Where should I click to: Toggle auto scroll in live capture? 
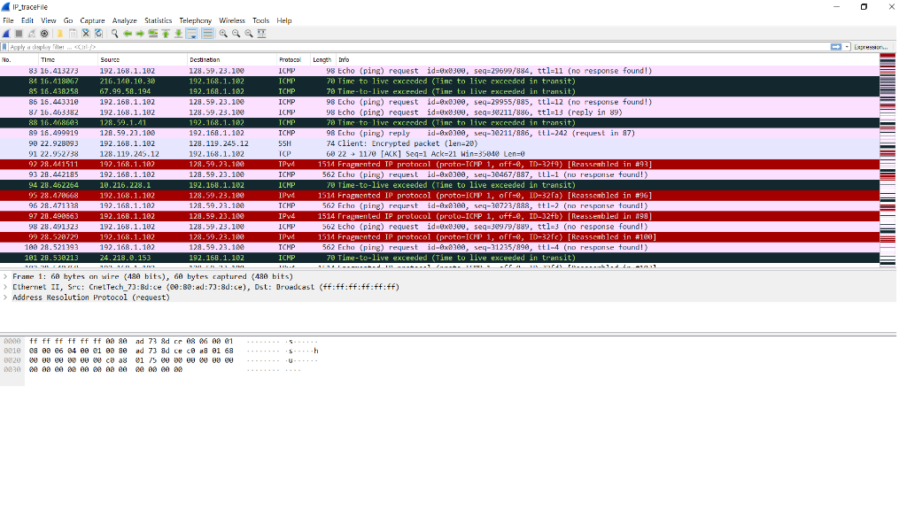pos(190,34)
